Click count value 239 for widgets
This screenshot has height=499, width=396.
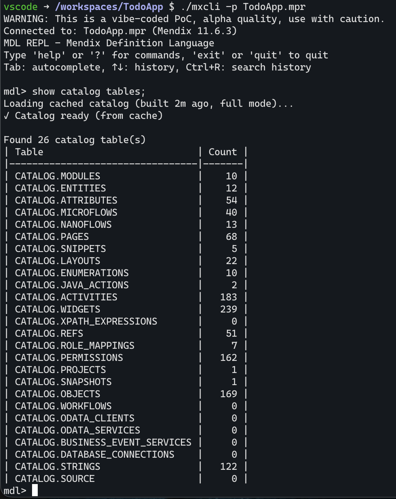(x=229, y=309)
